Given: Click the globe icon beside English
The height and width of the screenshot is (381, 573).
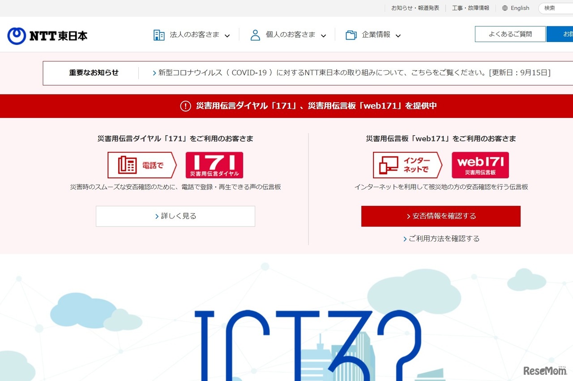Looking at the screenshot, I should (505, 8).
